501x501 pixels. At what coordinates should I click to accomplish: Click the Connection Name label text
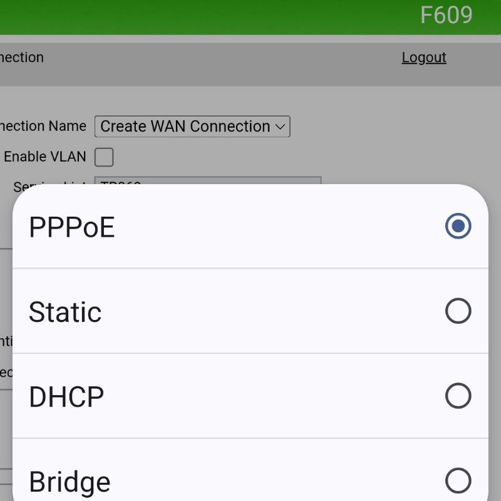(43, 126)
